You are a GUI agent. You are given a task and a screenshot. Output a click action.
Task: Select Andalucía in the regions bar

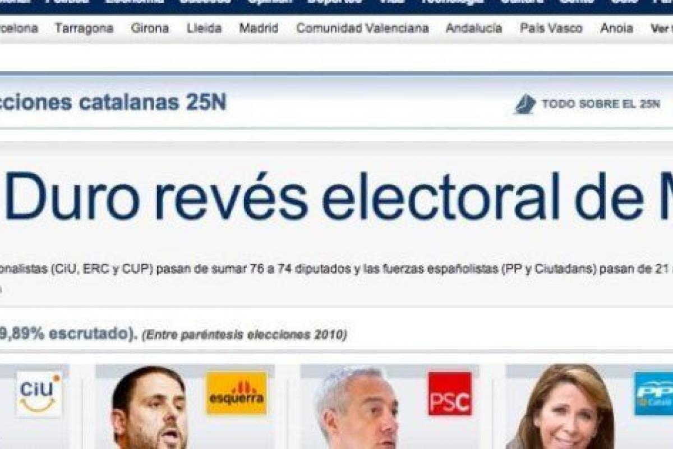coord(474,28)
